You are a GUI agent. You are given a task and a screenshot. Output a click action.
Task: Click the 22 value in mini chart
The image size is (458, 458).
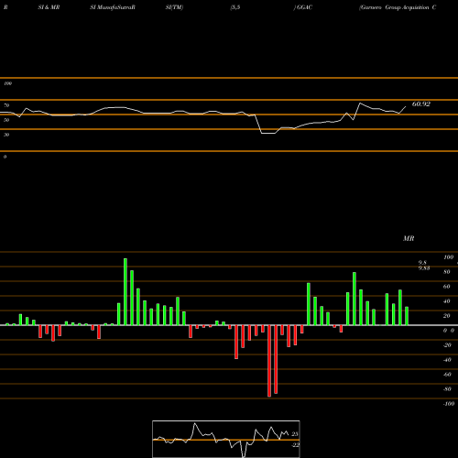pos(295,445)
